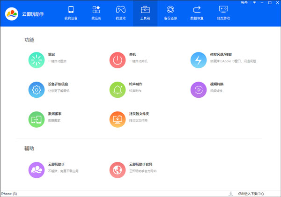The height and width of the screenshot is (197, 281).
Task: Open the 云即玩助手 purple cloud icon
Action: click(36, 170)
